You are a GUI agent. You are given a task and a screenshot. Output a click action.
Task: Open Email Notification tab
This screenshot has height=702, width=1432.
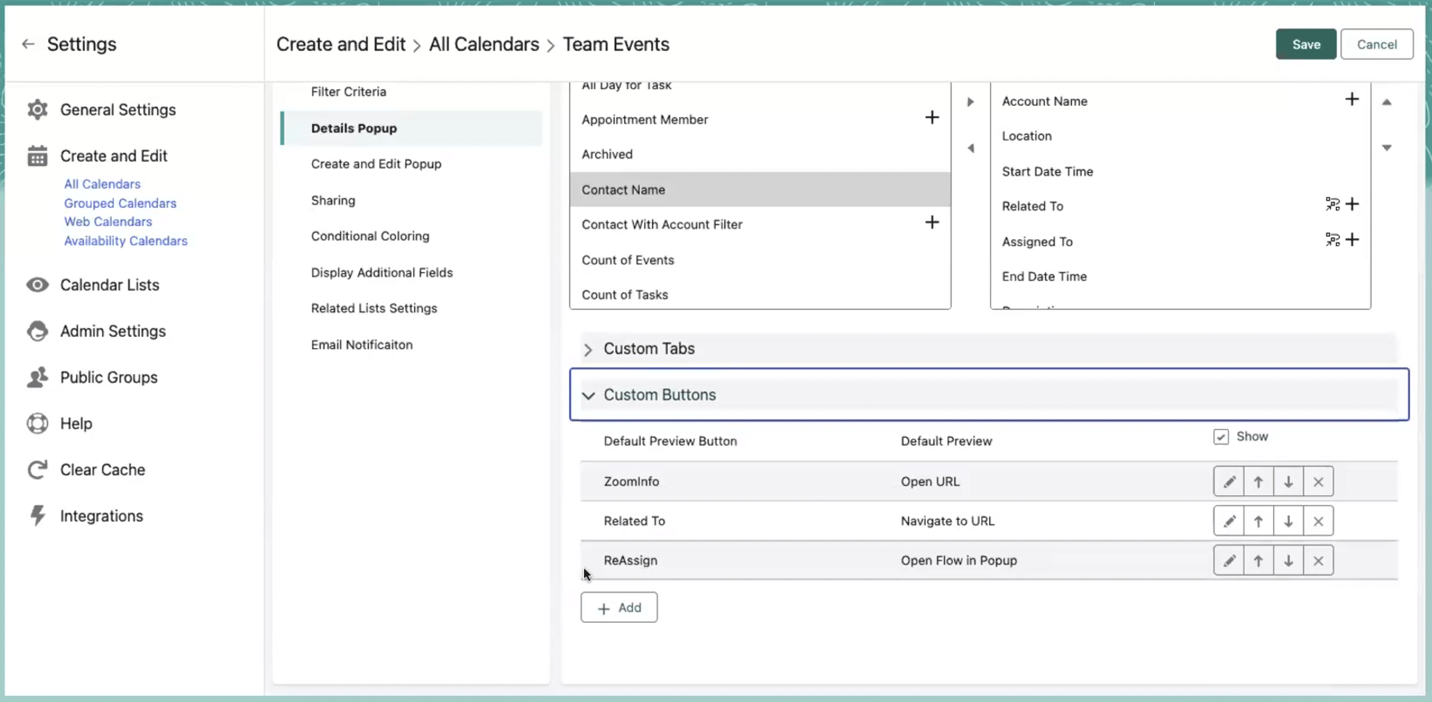pos(361,344)
